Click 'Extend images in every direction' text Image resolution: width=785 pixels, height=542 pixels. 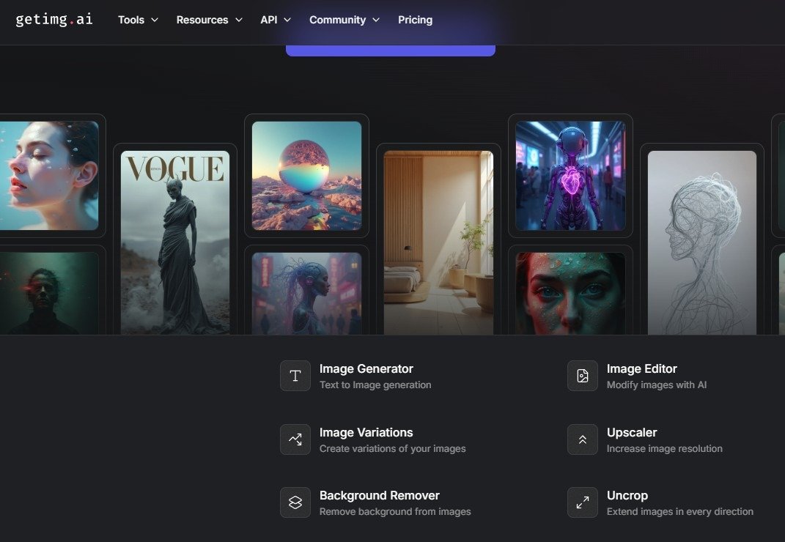(x=680, y=511)
